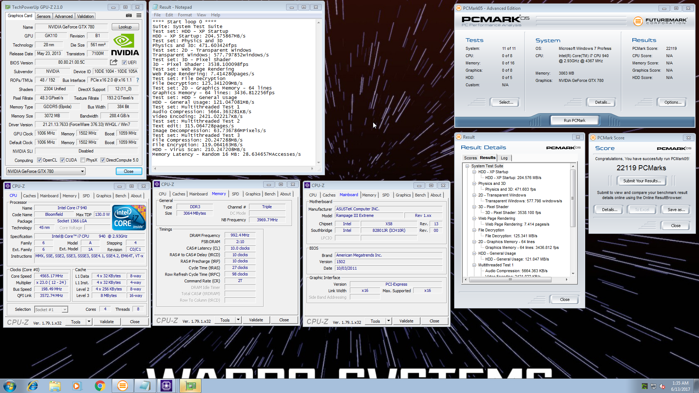Click the Run PCMark button
Screen dimensions: 699x393
click(574, 120)
